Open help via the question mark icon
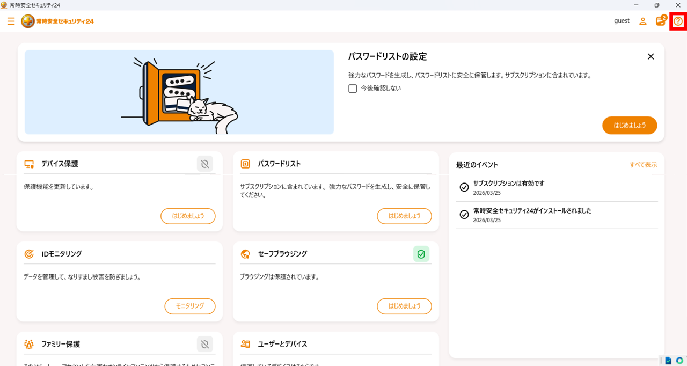This screenshot has width=687, height=366. pyautogui.click(x=678, y=21)
